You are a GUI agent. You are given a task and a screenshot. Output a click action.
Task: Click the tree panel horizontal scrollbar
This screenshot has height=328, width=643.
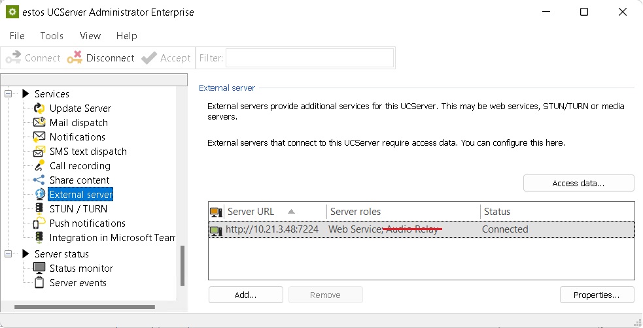point(92,306)
